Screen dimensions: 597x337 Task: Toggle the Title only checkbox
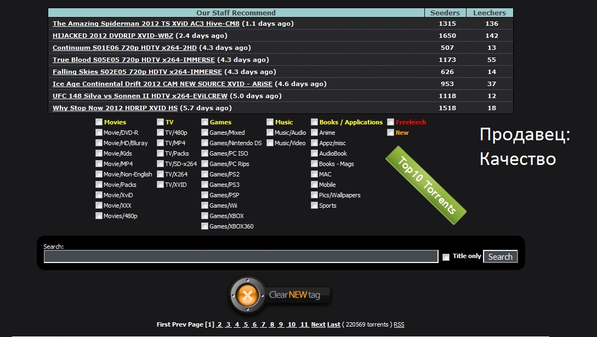click(446, 257)
